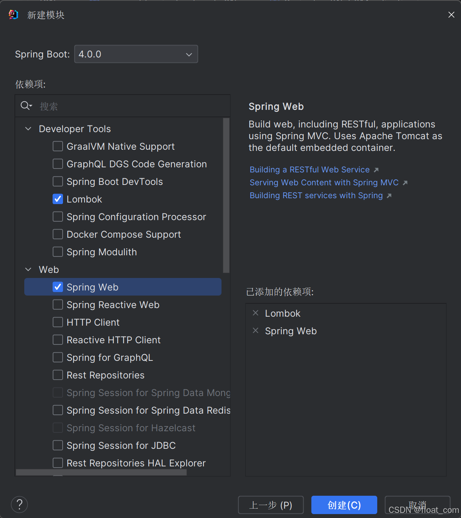This screenshot has height=518, width=461.
Task: Check Spring Session for Spring Data Redis
Action: pyautogui.click(x=58, y=410)
